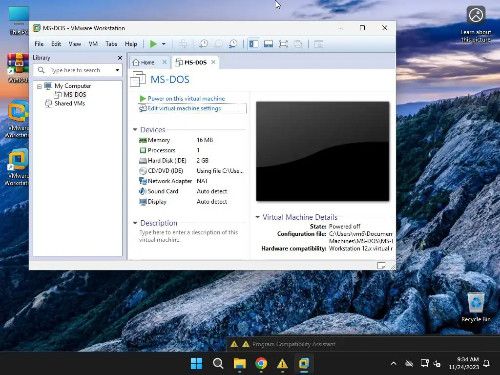
Task: Open Google Chrome from the taskbar
Action: pyautogui.click(x=261, y=363)
